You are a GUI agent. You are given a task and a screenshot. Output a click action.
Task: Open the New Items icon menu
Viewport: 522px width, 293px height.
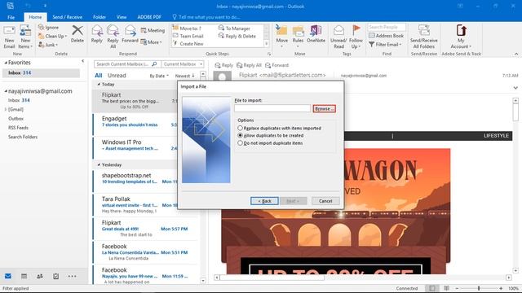pos(25,36)
